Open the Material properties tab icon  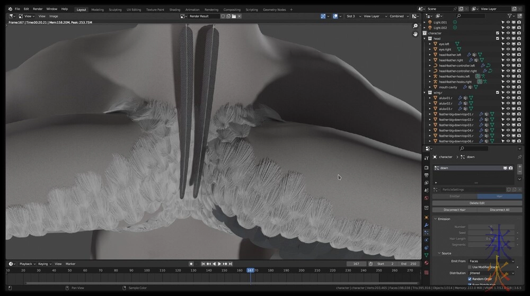pos(426,263)
